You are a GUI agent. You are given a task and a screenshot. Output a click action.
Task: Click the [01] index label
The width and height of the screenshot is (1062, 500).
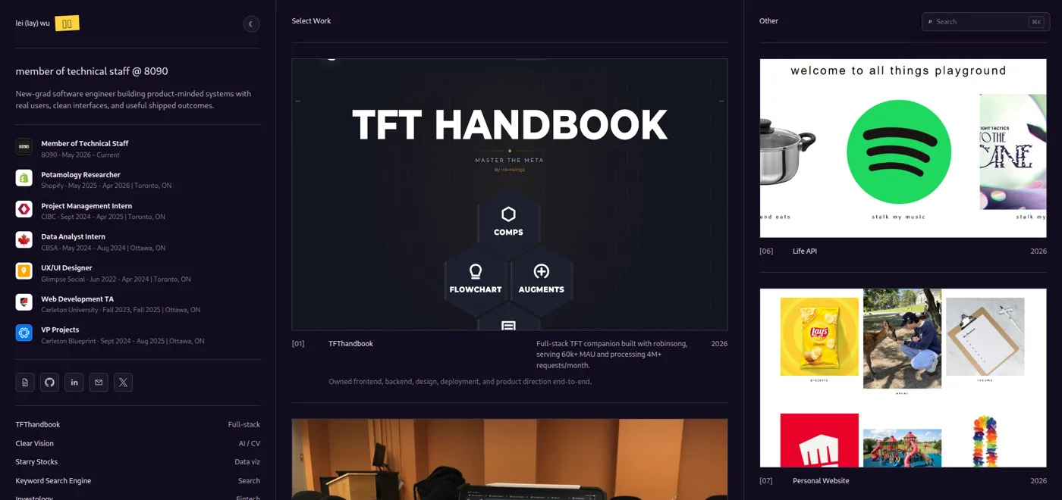(x=298, y=344)
